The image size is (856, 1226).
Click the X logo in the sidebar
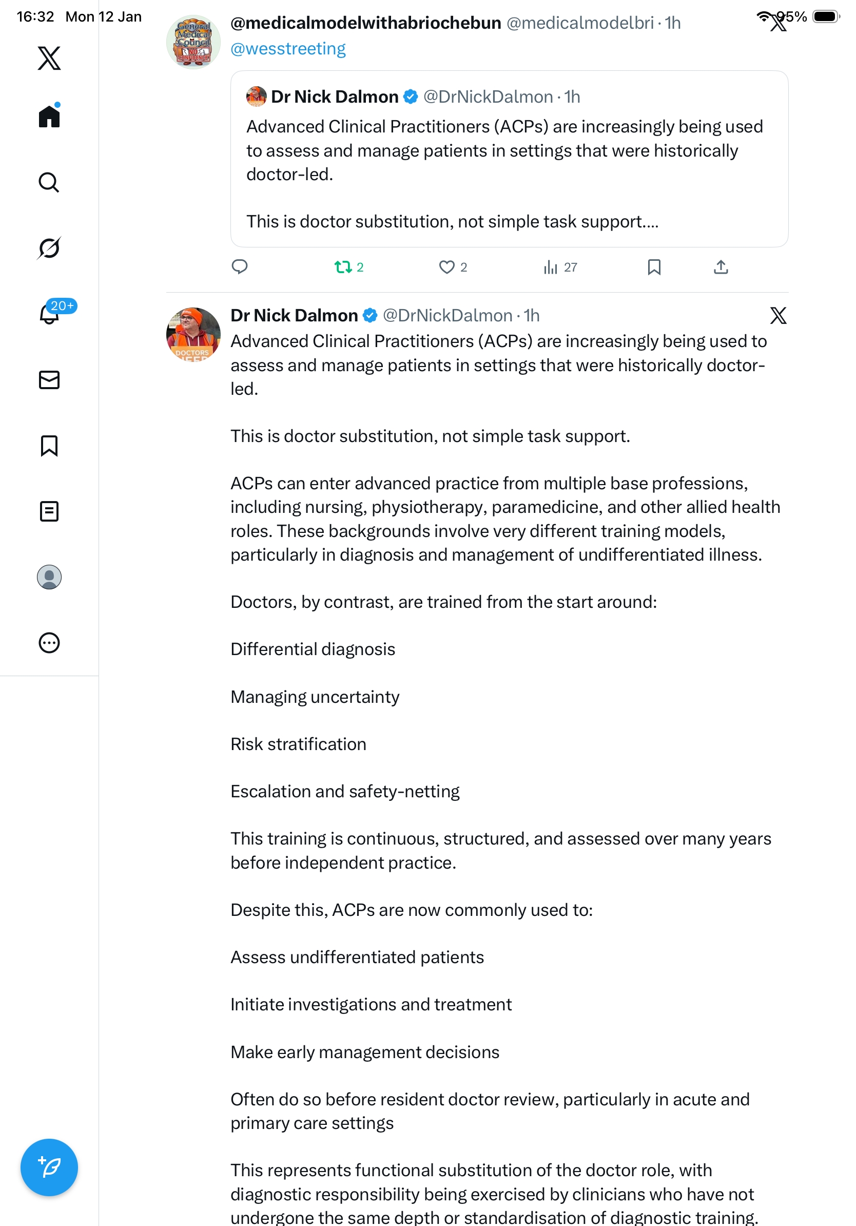(x=49, y=58)
